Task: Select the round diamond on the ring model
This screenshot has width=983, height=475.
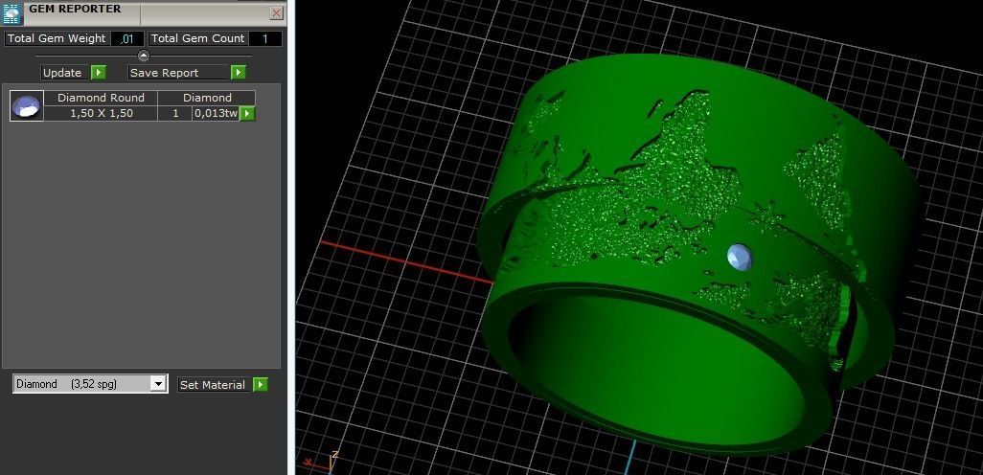Action: pos(741,258)
